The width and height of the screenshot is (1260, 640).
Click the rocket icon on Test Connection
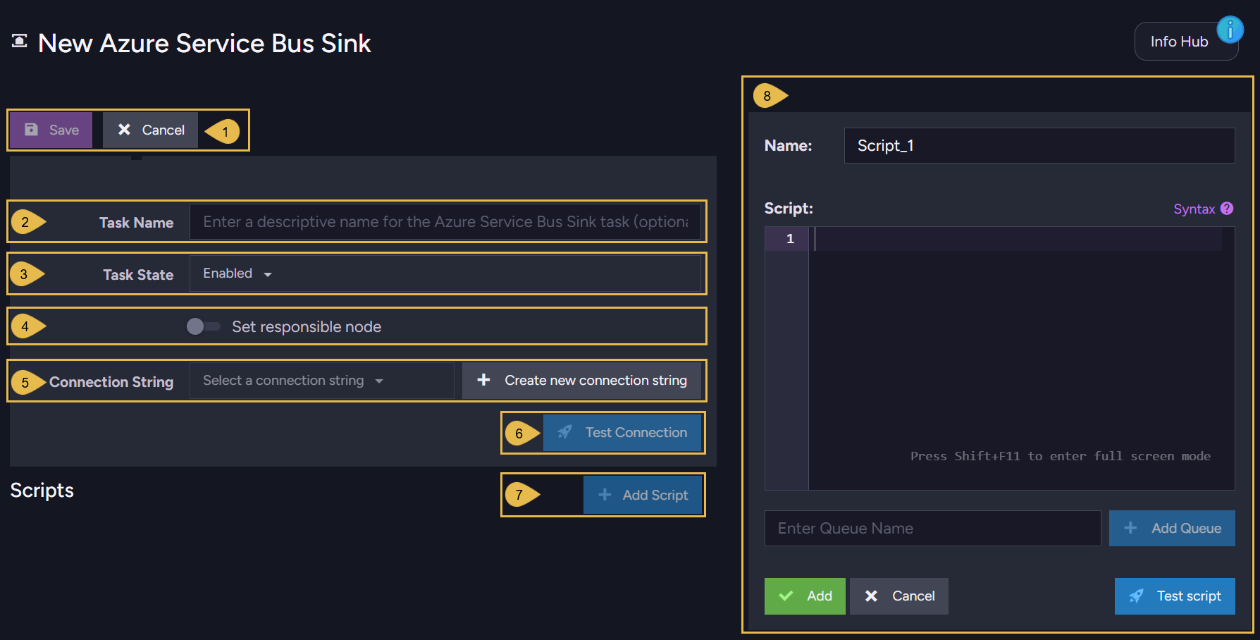(x=565, y=432)
